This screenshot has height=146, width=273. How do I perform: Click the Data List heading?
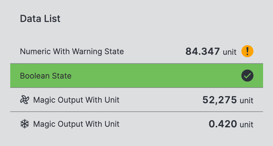[40, 19]
